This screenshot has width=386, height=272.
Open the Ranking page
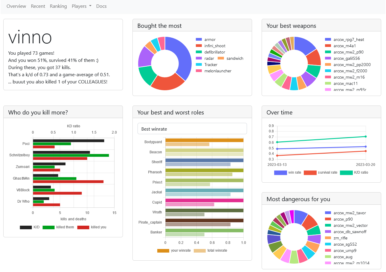[58, 6]
